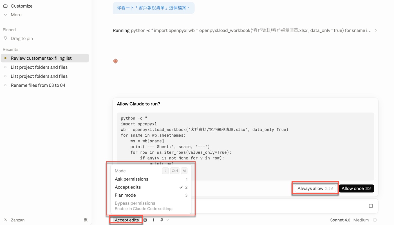This screenshot has height=225, width=394.
Task: Click the note icon beside Accept edits
Action: click(145, 220)
